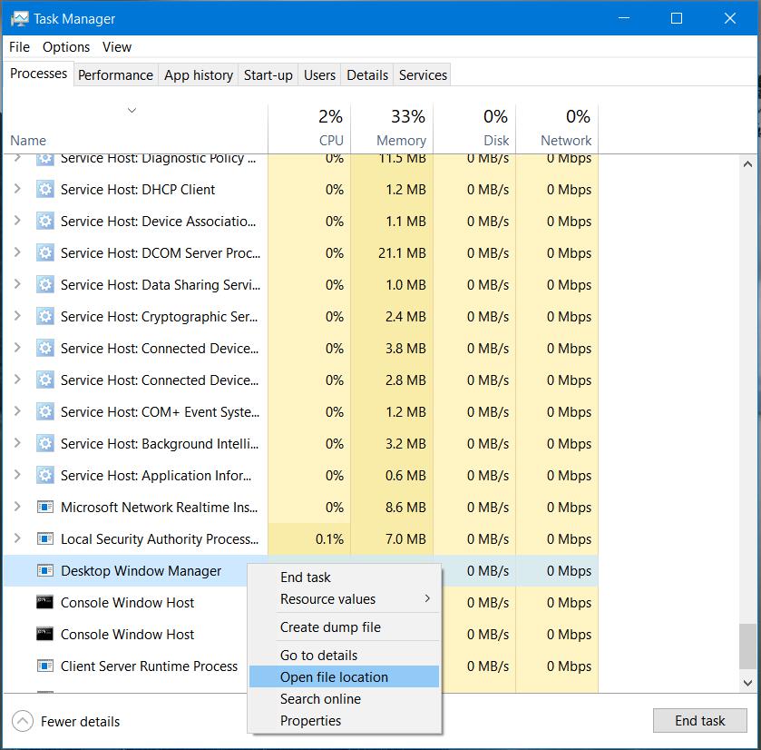Switch to the Users tab
761x750 pixels.
[x=319, y=75]
